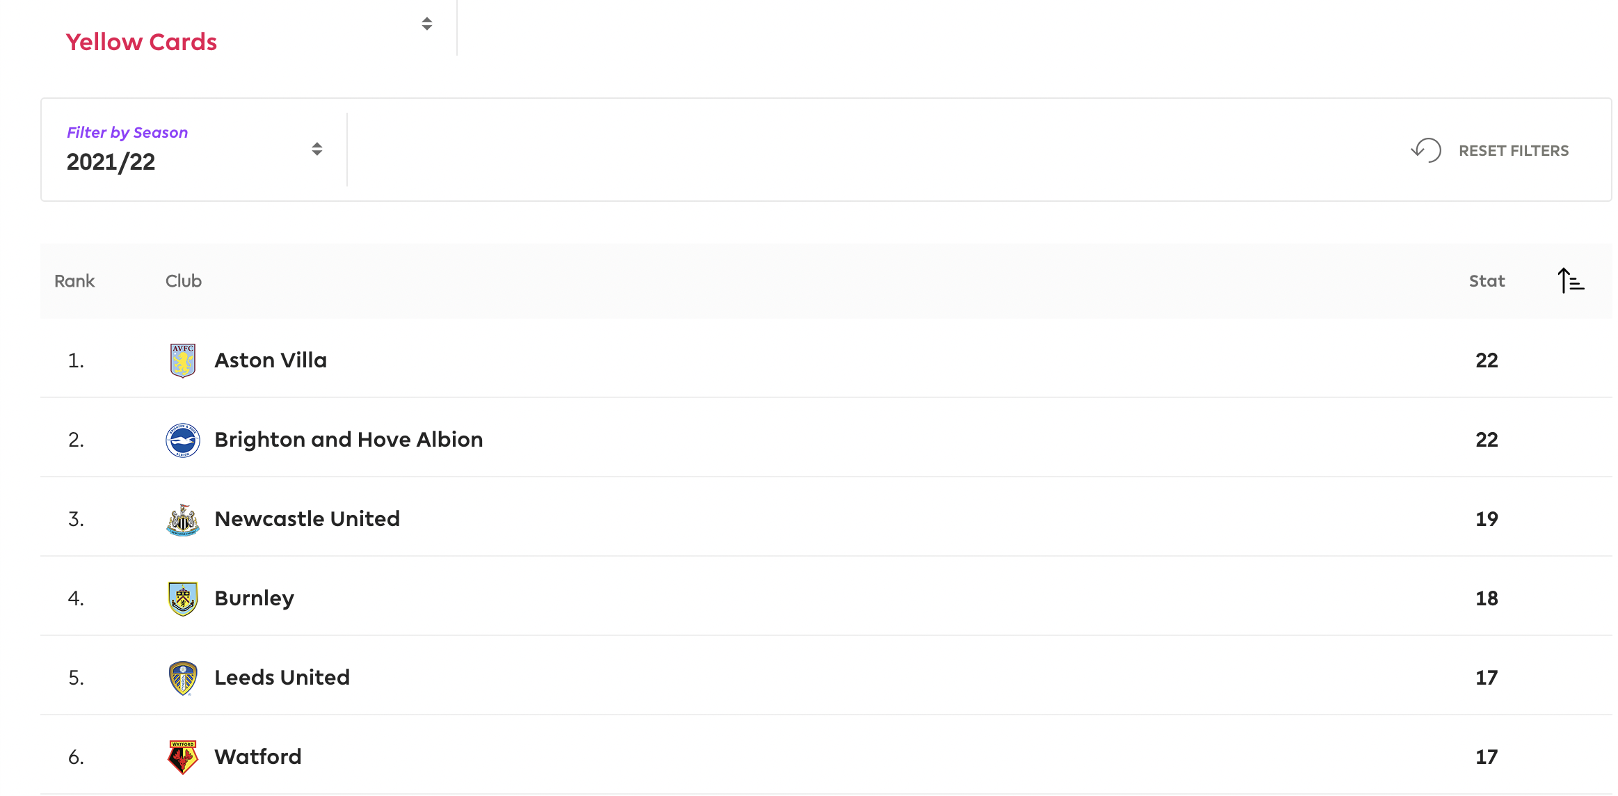Viewport: 1618px width, 796px height.
Task: Click the RESET FILTERS button
Action: coord(1490,150)
